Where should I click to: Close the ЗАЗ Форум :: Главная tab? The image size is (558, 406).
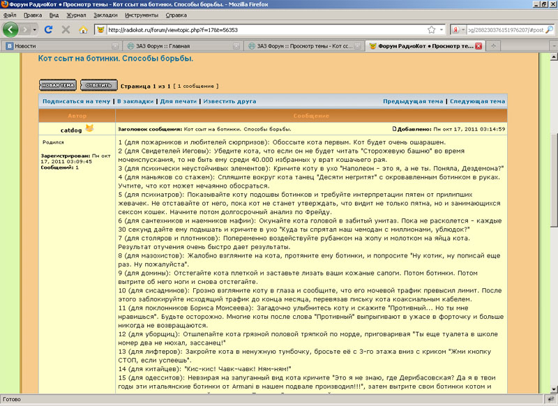tap(236, 46)
